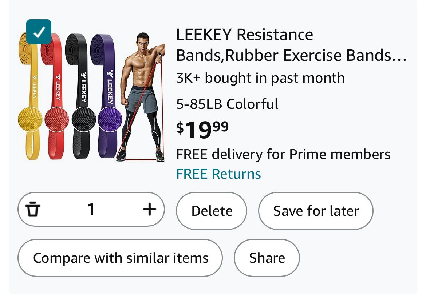Click the 5-85LB Colorful variant text
The width and height of the screenshot is (426, 294).
coord(227,104)
